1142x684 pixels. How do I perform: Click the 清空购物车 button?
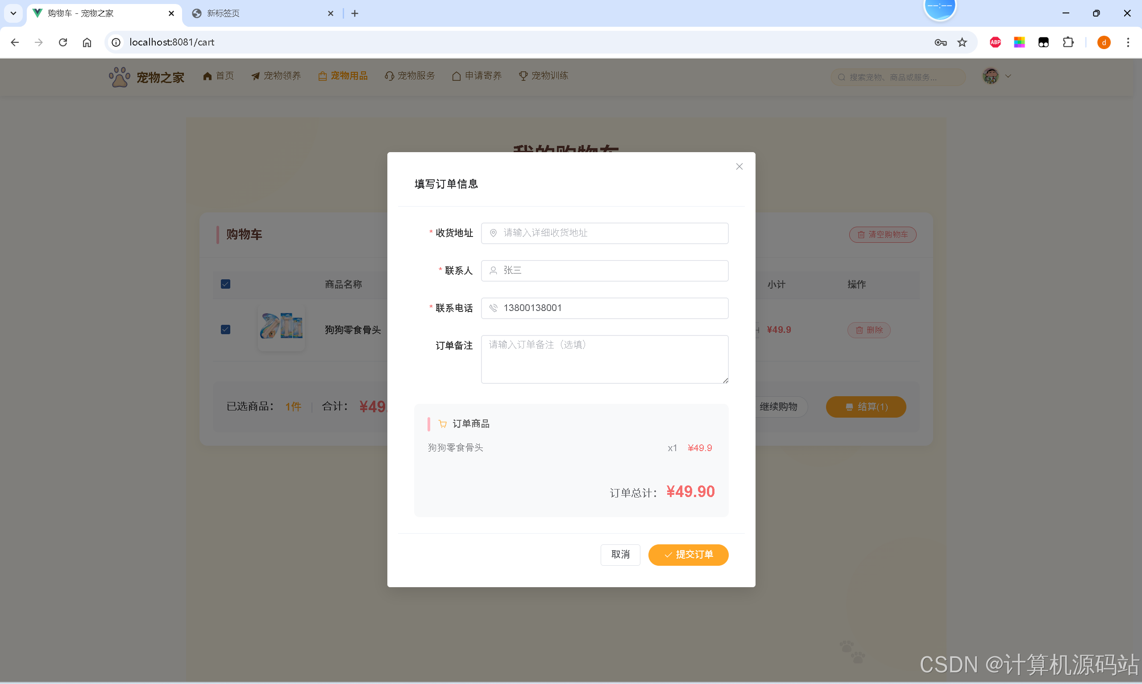coord(882,234)
